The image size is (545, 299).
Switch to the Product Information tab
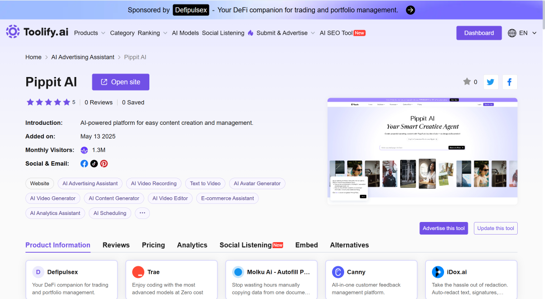[x=58, y=245]
